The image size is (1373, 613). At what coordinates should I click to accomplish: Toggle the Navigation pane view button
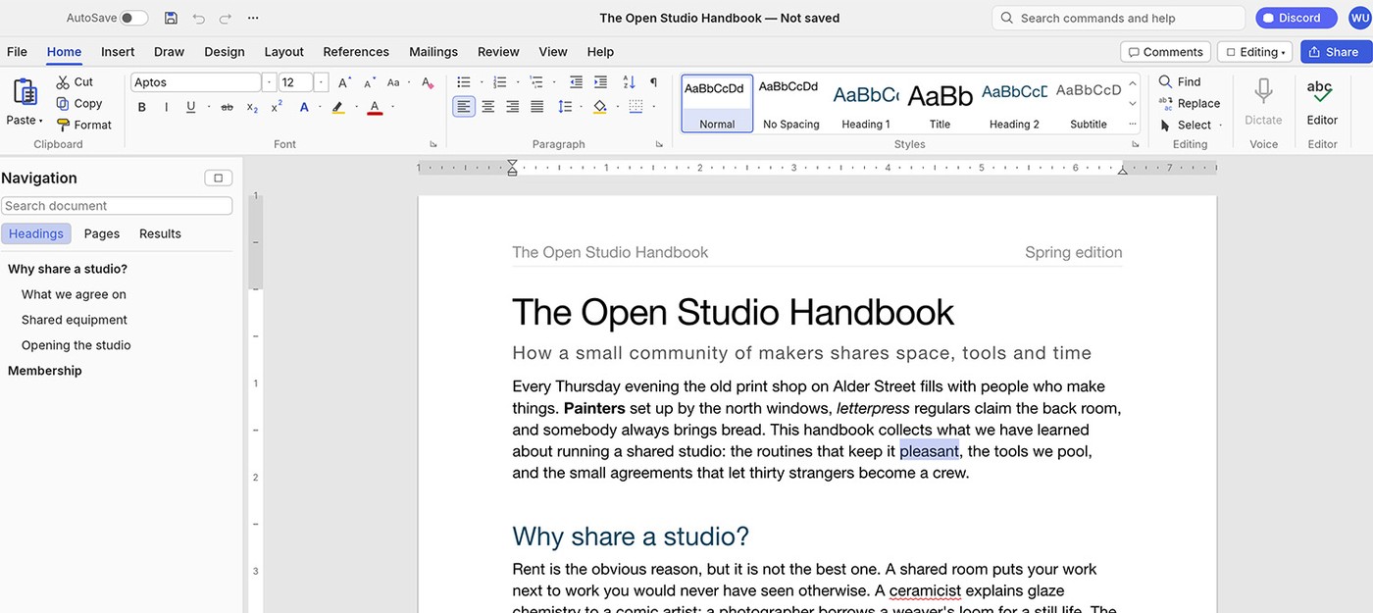tap(218, 178)
